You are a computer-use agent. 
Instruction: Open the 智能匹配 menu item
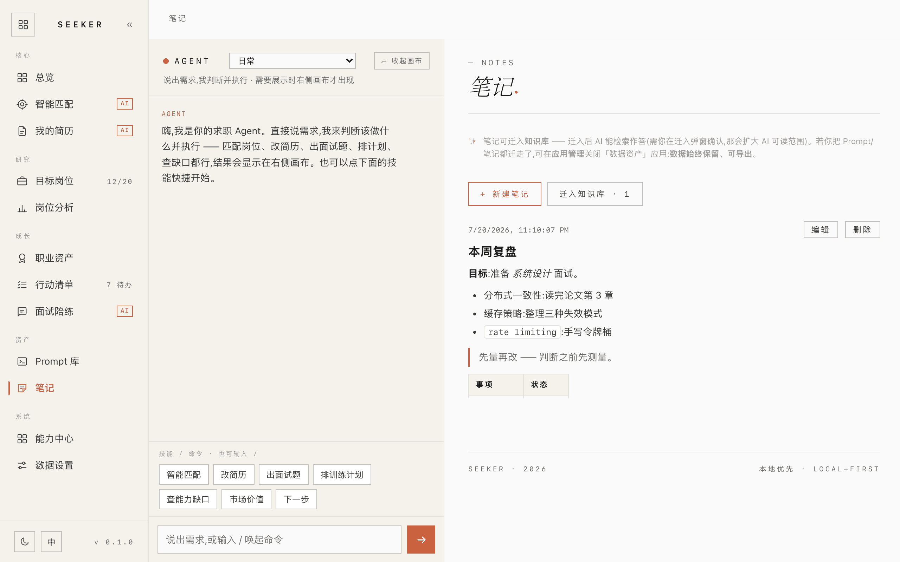click(x=75, y=104)
